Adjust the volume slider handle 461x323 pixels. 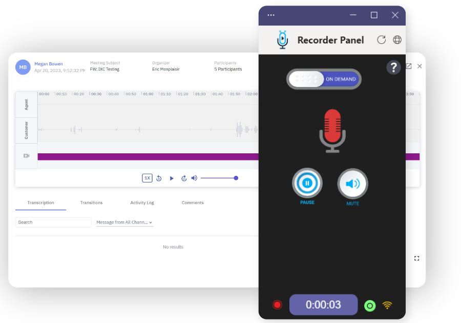click(x=236, y=178)
